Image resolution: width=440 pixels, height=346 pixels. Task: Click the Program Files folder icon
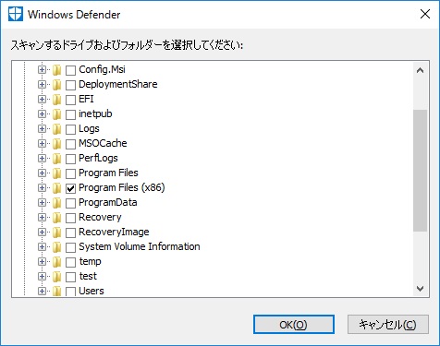point(56,173)
